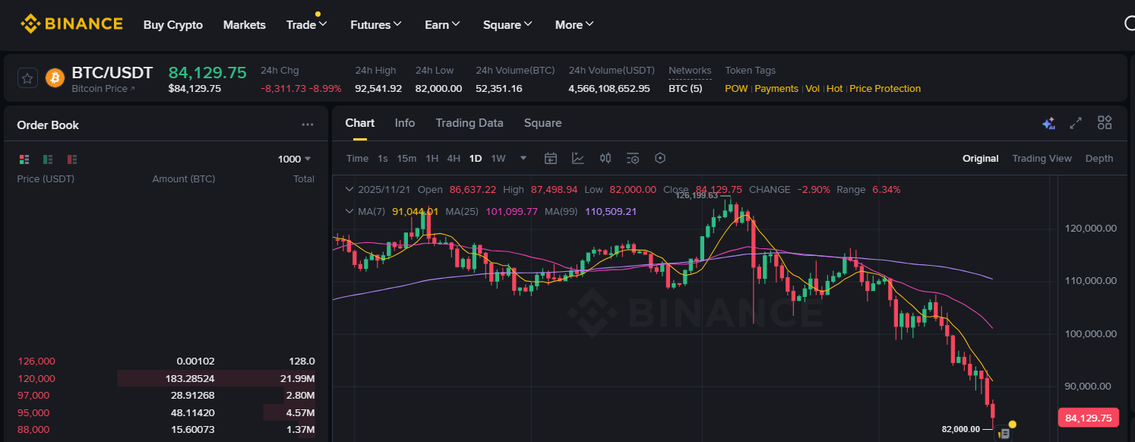Switch to the Trading Data tab
1135x442 pixels.
click(x=469, y=122)
